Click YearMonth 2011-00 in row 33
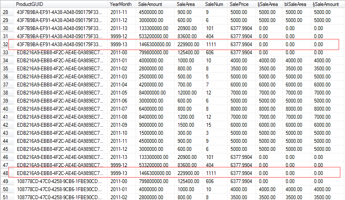Image resolution: width=345 pixels, height=200 pixels. click(119, 53)
